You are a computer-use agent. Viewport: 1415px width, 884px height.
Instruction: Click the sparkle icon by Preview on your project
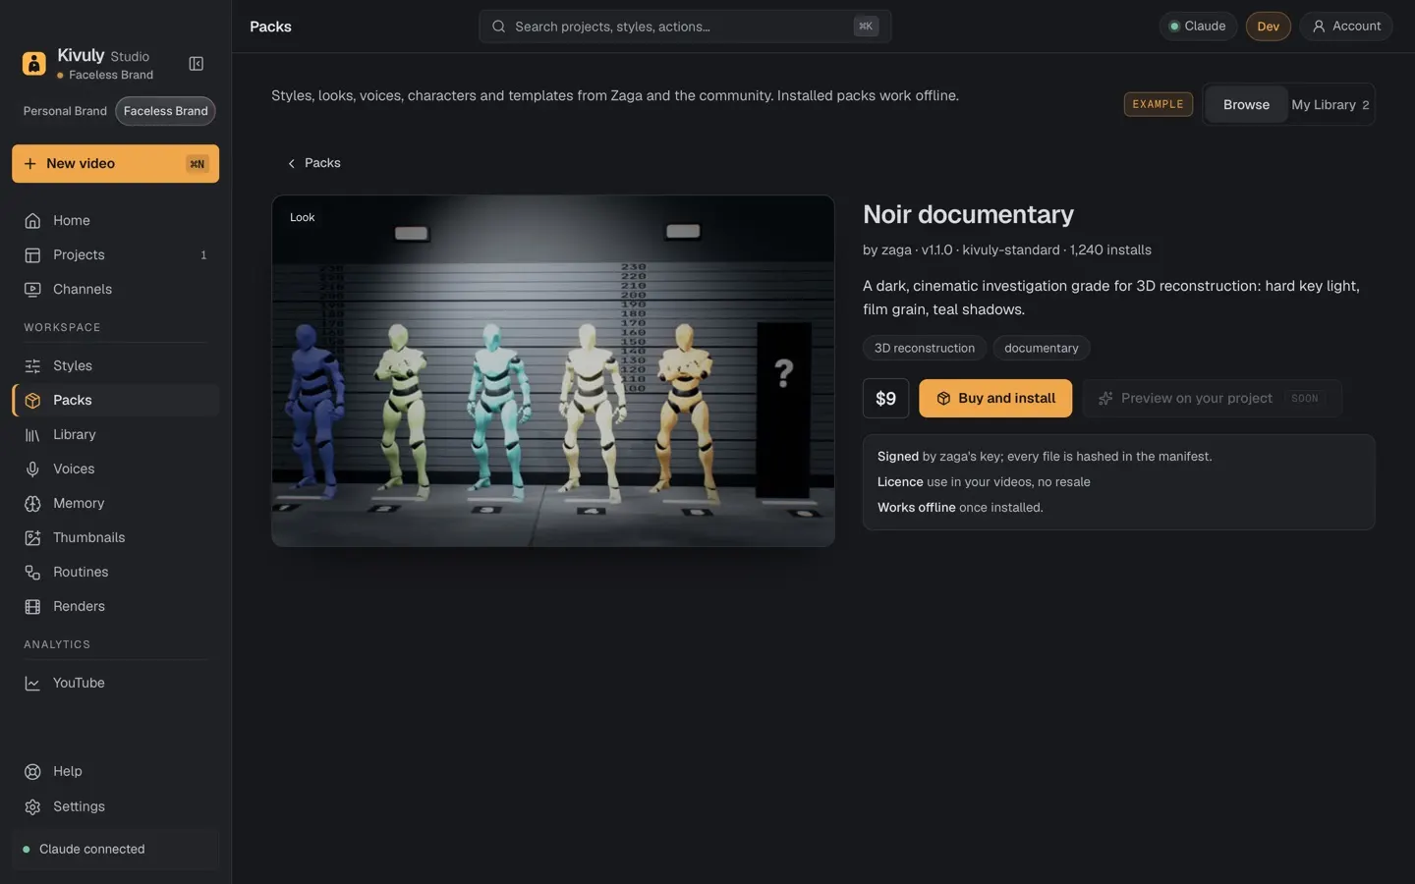[1105, 398]
